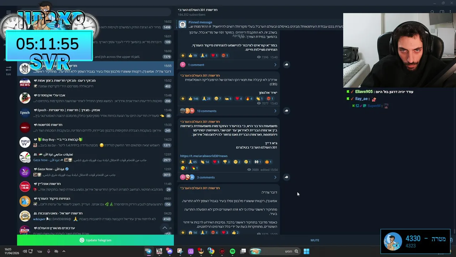Image resolution: width=456 pixels, height=257 pixels.
Task: Open the tray volume icon
Action: pos(25,251)
